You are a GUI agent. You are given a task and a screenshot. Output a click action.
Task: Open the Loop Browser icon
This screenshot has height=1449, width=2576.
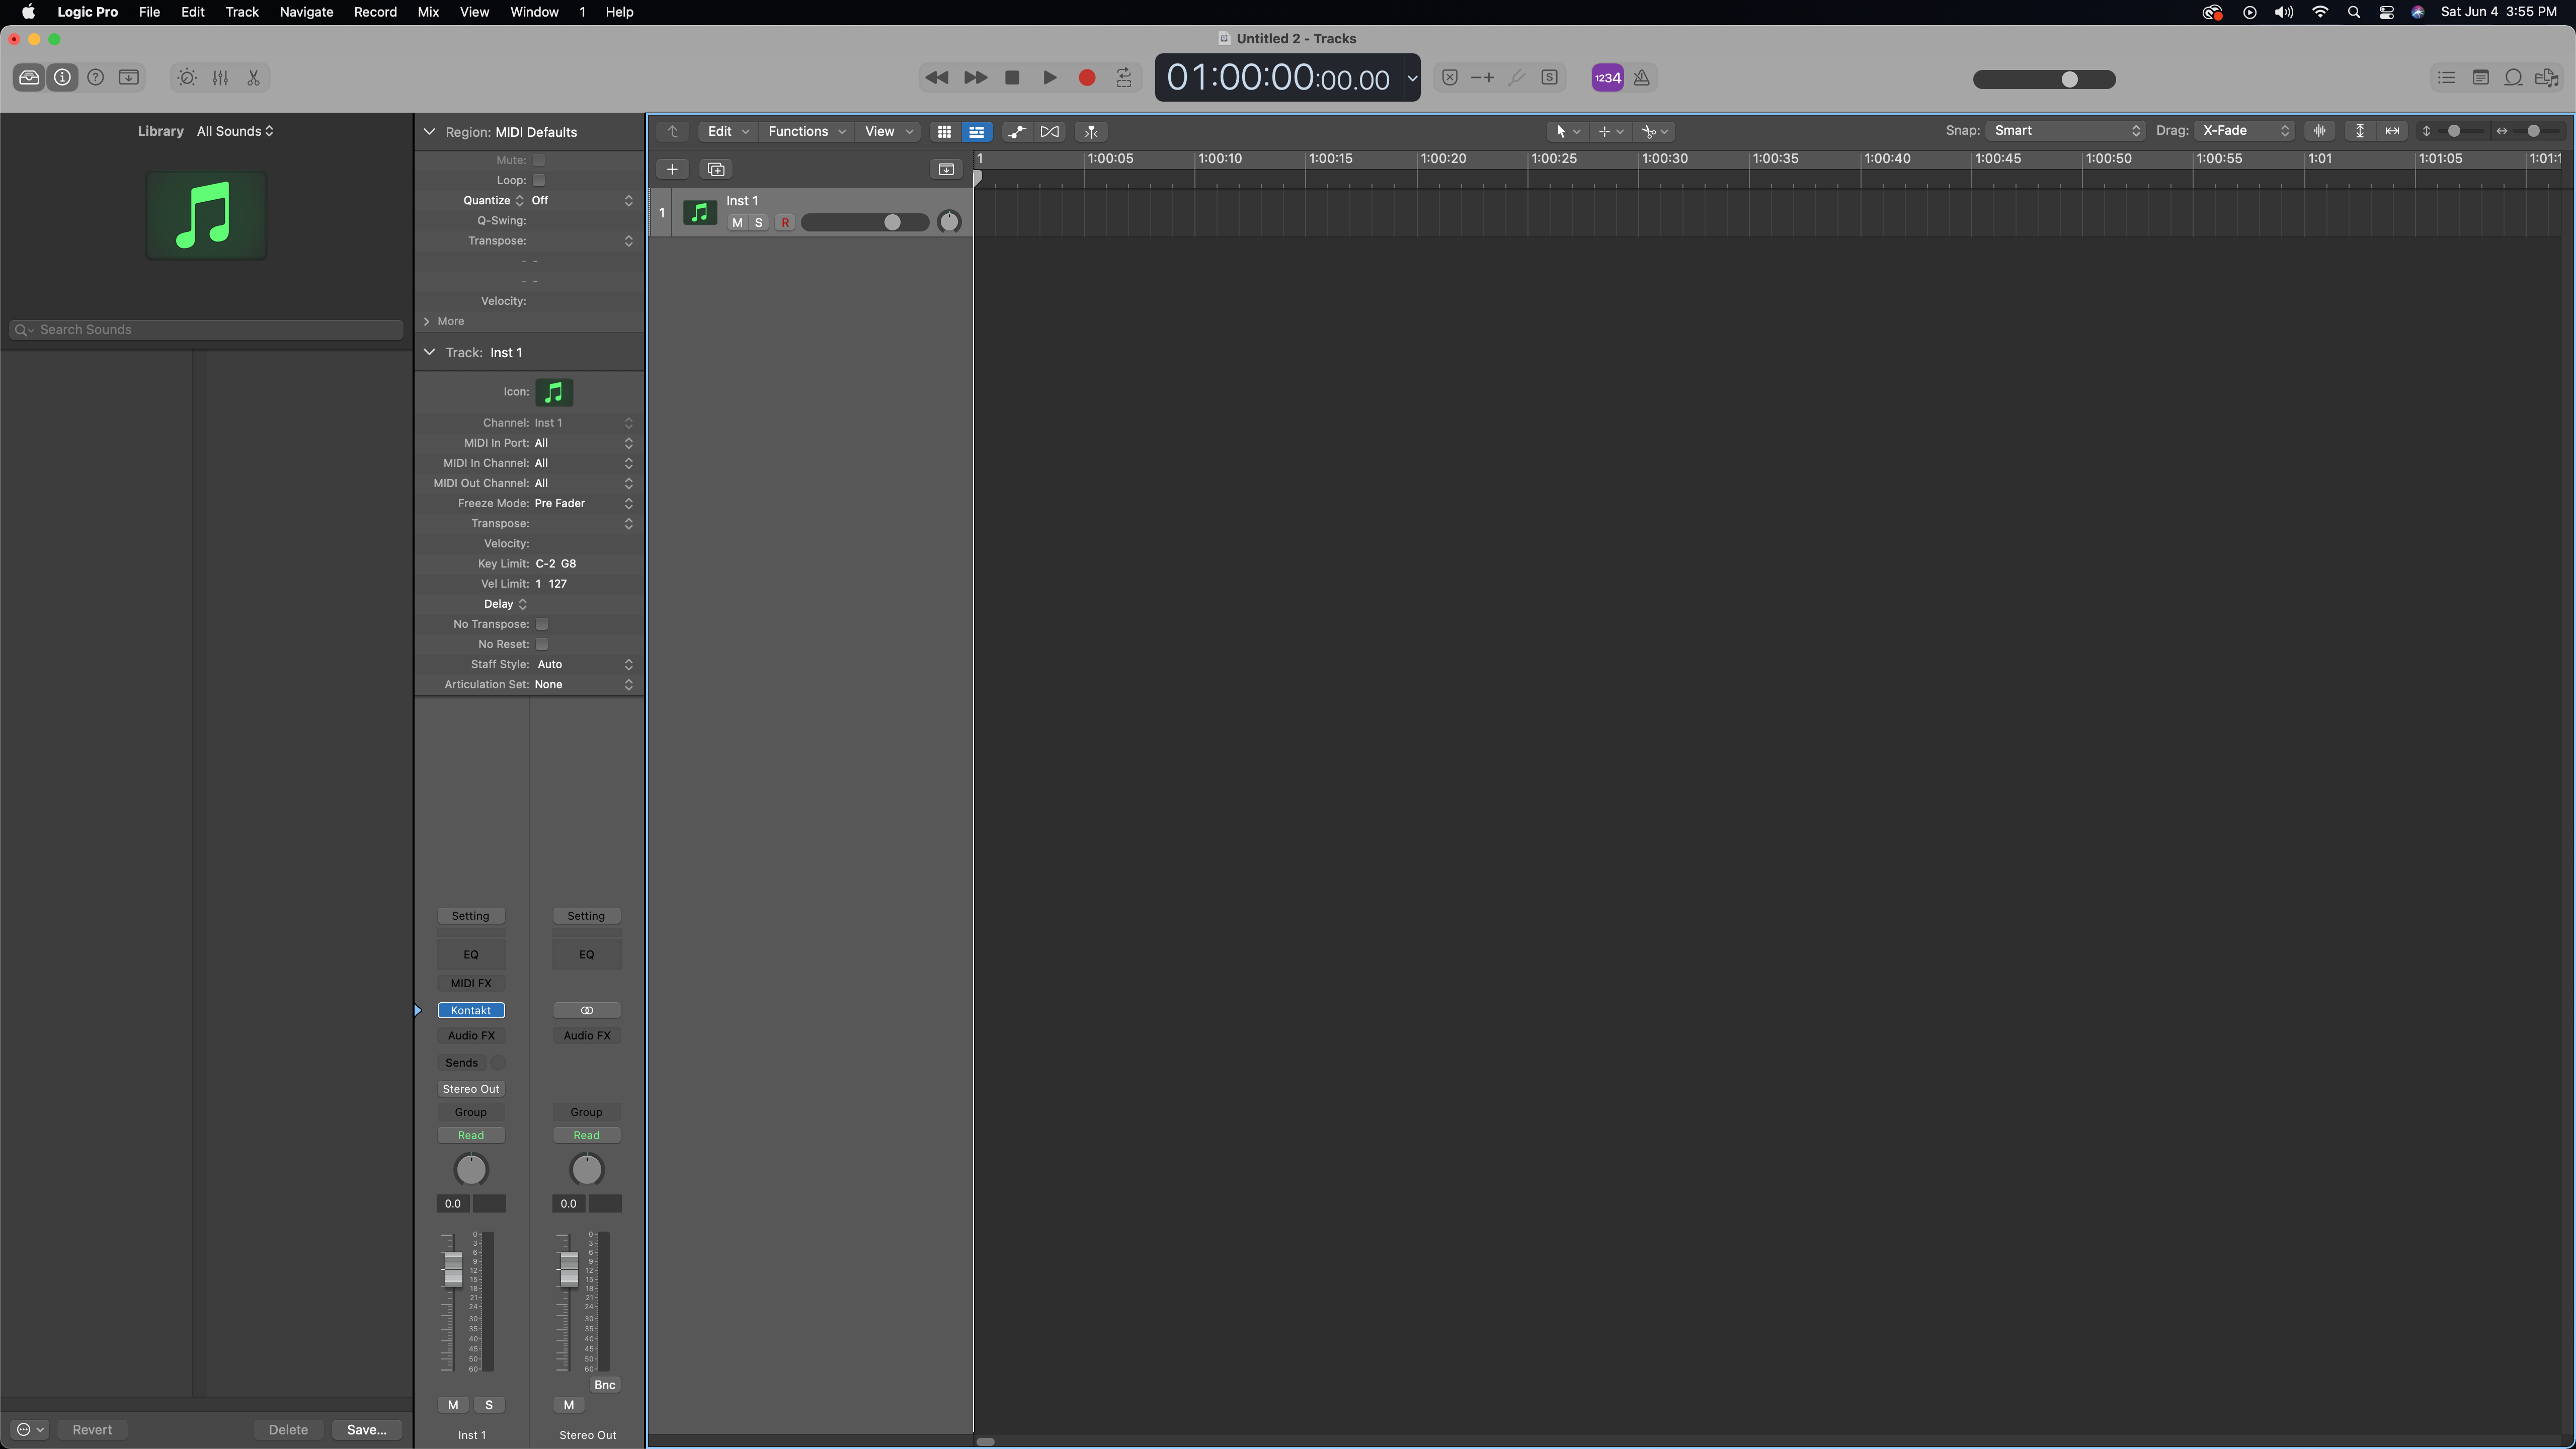click(2512, 78)
